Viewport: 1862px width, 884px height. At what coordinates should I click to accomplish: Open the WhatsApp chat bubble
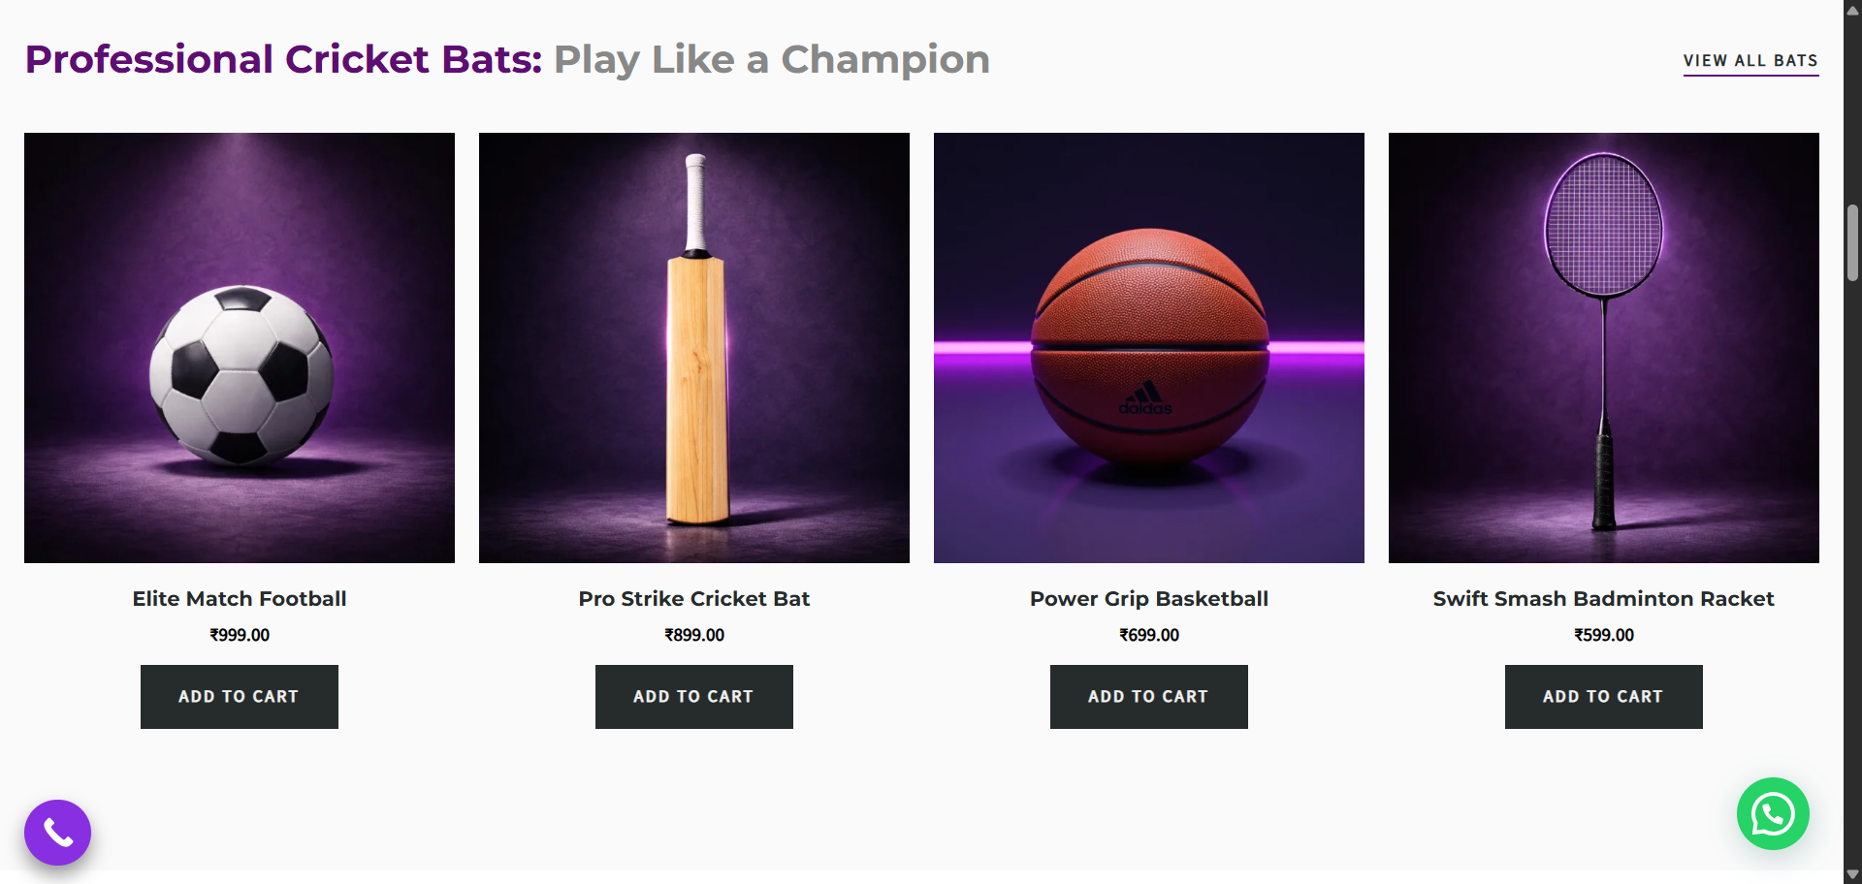(x=1773, y=814)
